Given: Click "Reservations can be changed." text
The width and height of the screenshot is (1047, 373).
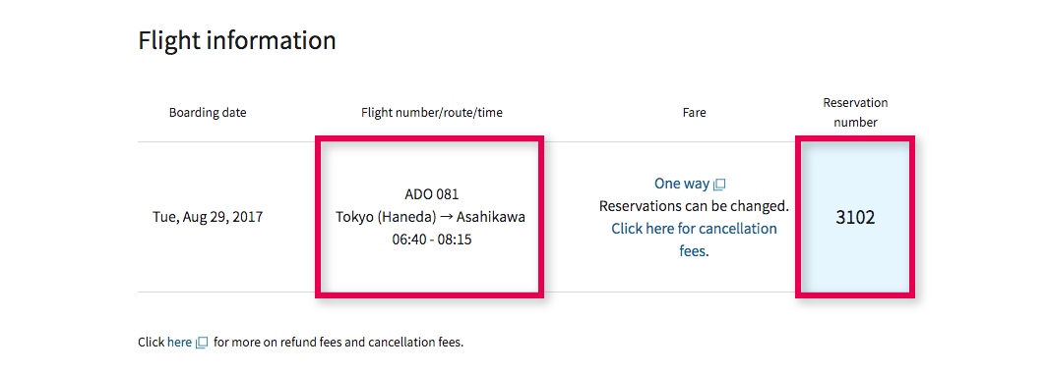Looking at the screenshot, I should tap(694, 206).
